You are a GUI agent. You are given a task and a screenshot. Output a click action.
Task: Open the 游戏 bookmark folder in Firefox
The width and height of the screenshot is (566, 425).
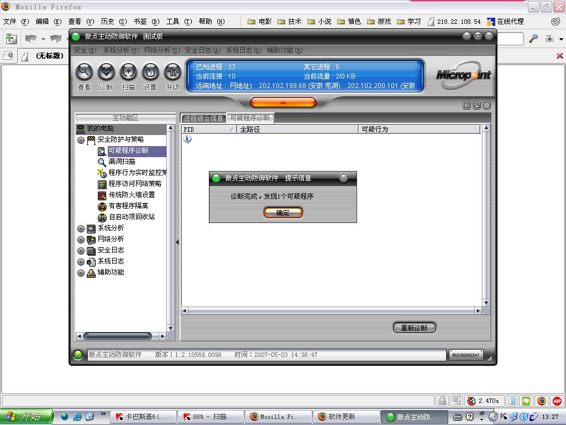[x=379, y=22]
